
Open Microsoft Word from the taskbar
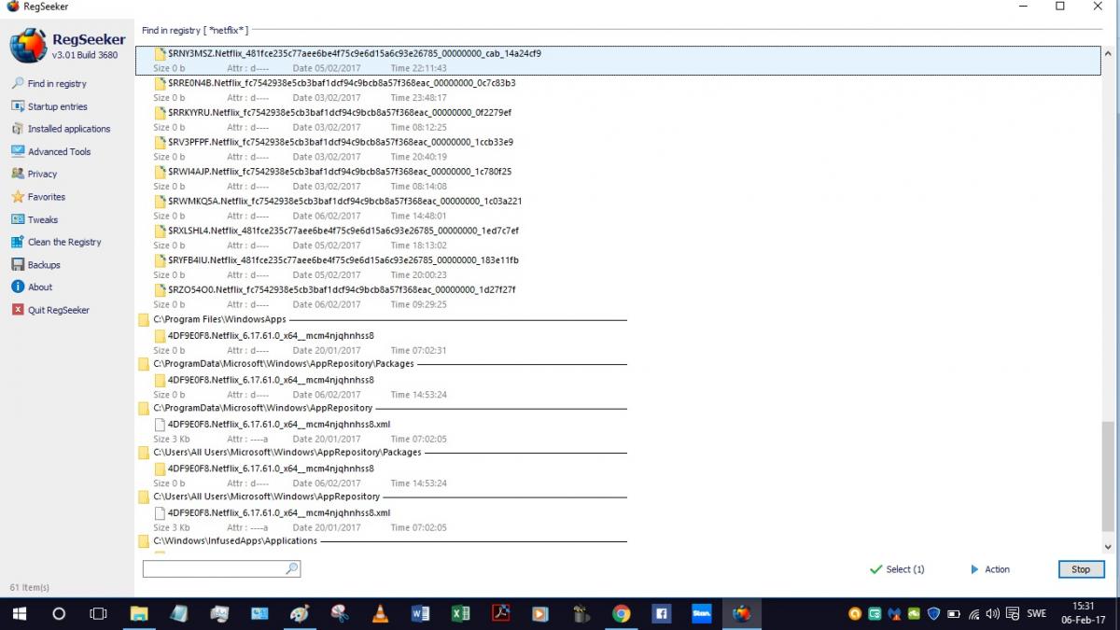[x=420, y=614]
